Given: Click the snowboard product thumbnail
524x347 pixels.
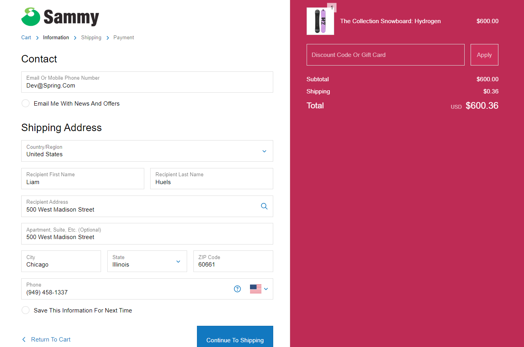Looking at the screenshot, I should (x=320, y=21).
